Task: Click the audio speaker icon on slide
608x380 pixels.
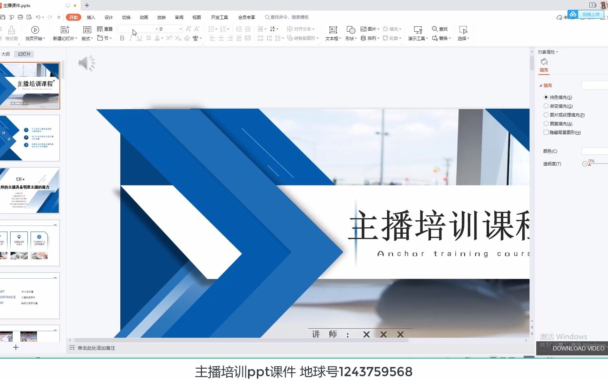Action: (87, 63)
